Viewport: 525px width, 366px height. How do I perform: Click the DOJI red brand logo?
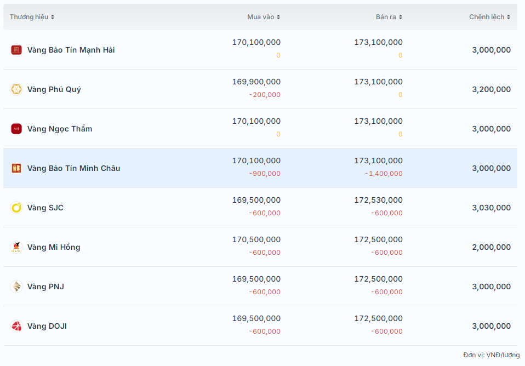(x=16, y=326)
